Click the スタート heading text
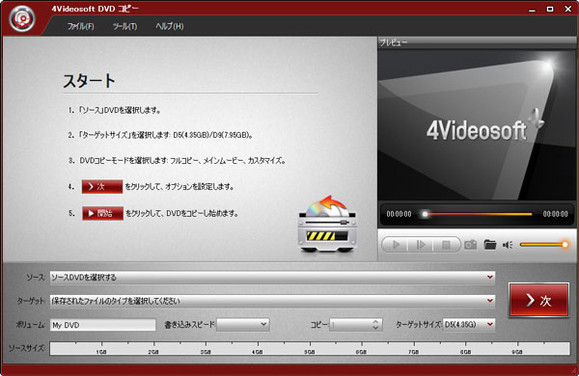 89,80
